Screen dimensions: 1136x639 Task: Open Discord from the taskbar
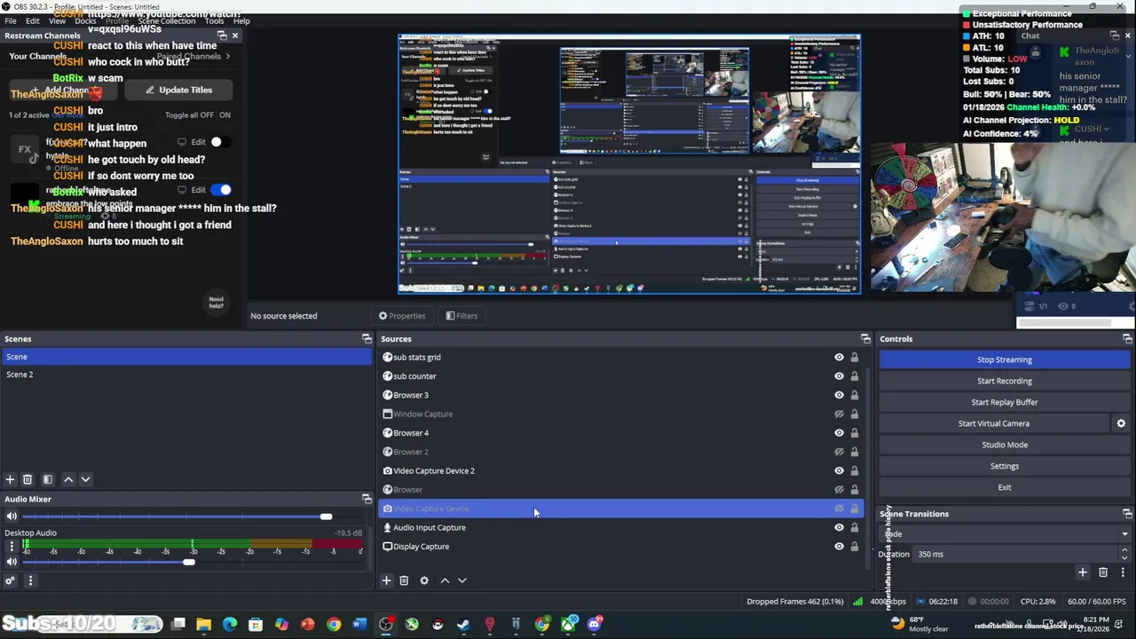point(594,625)
